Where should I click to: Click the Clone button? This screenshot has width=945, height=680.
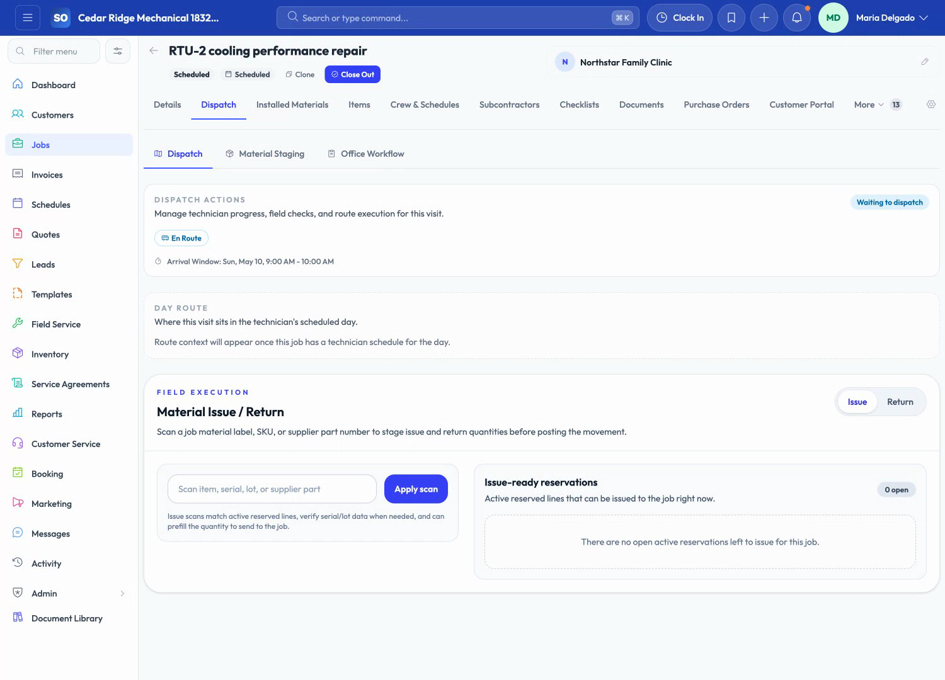(x=300, y=74)
